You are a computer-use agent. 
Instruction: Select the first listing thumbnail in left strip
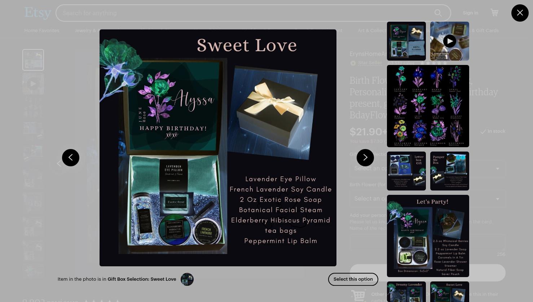[33, 60]
